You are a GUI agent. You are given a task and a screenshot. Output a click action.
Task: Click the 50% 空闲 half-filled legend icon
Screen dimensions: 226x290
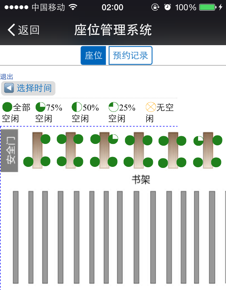(x=77, y=107)
